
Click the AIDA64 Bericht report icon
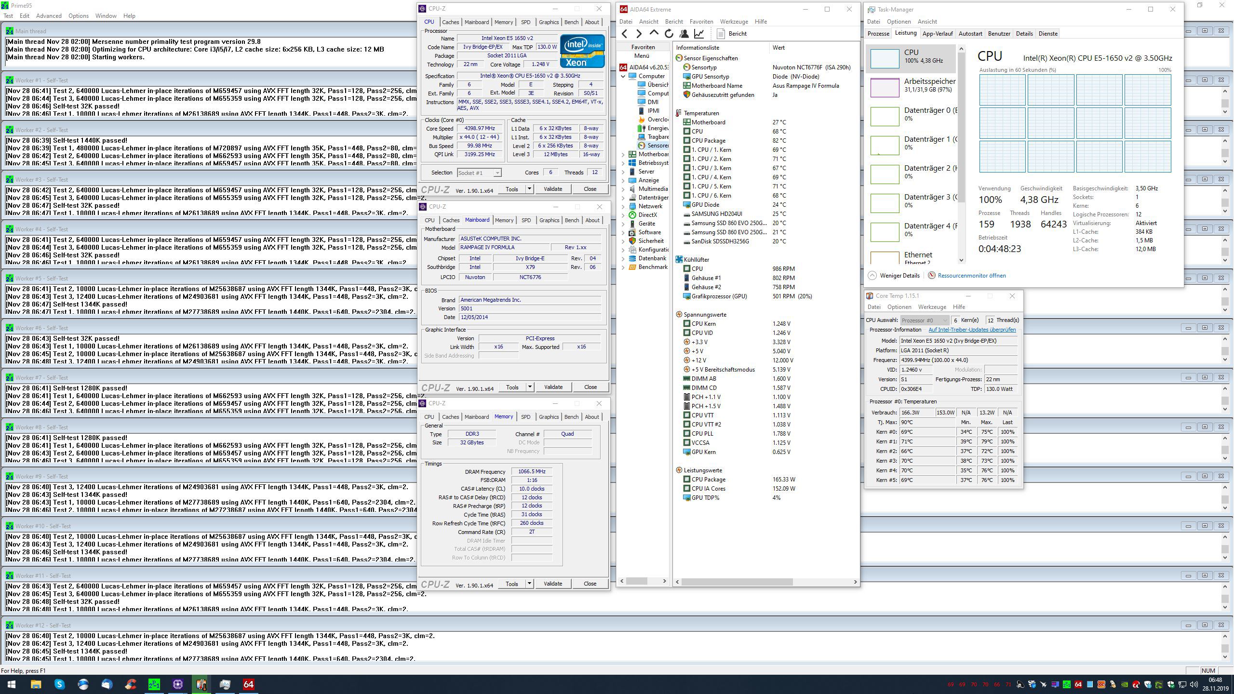tap(721, 34)
